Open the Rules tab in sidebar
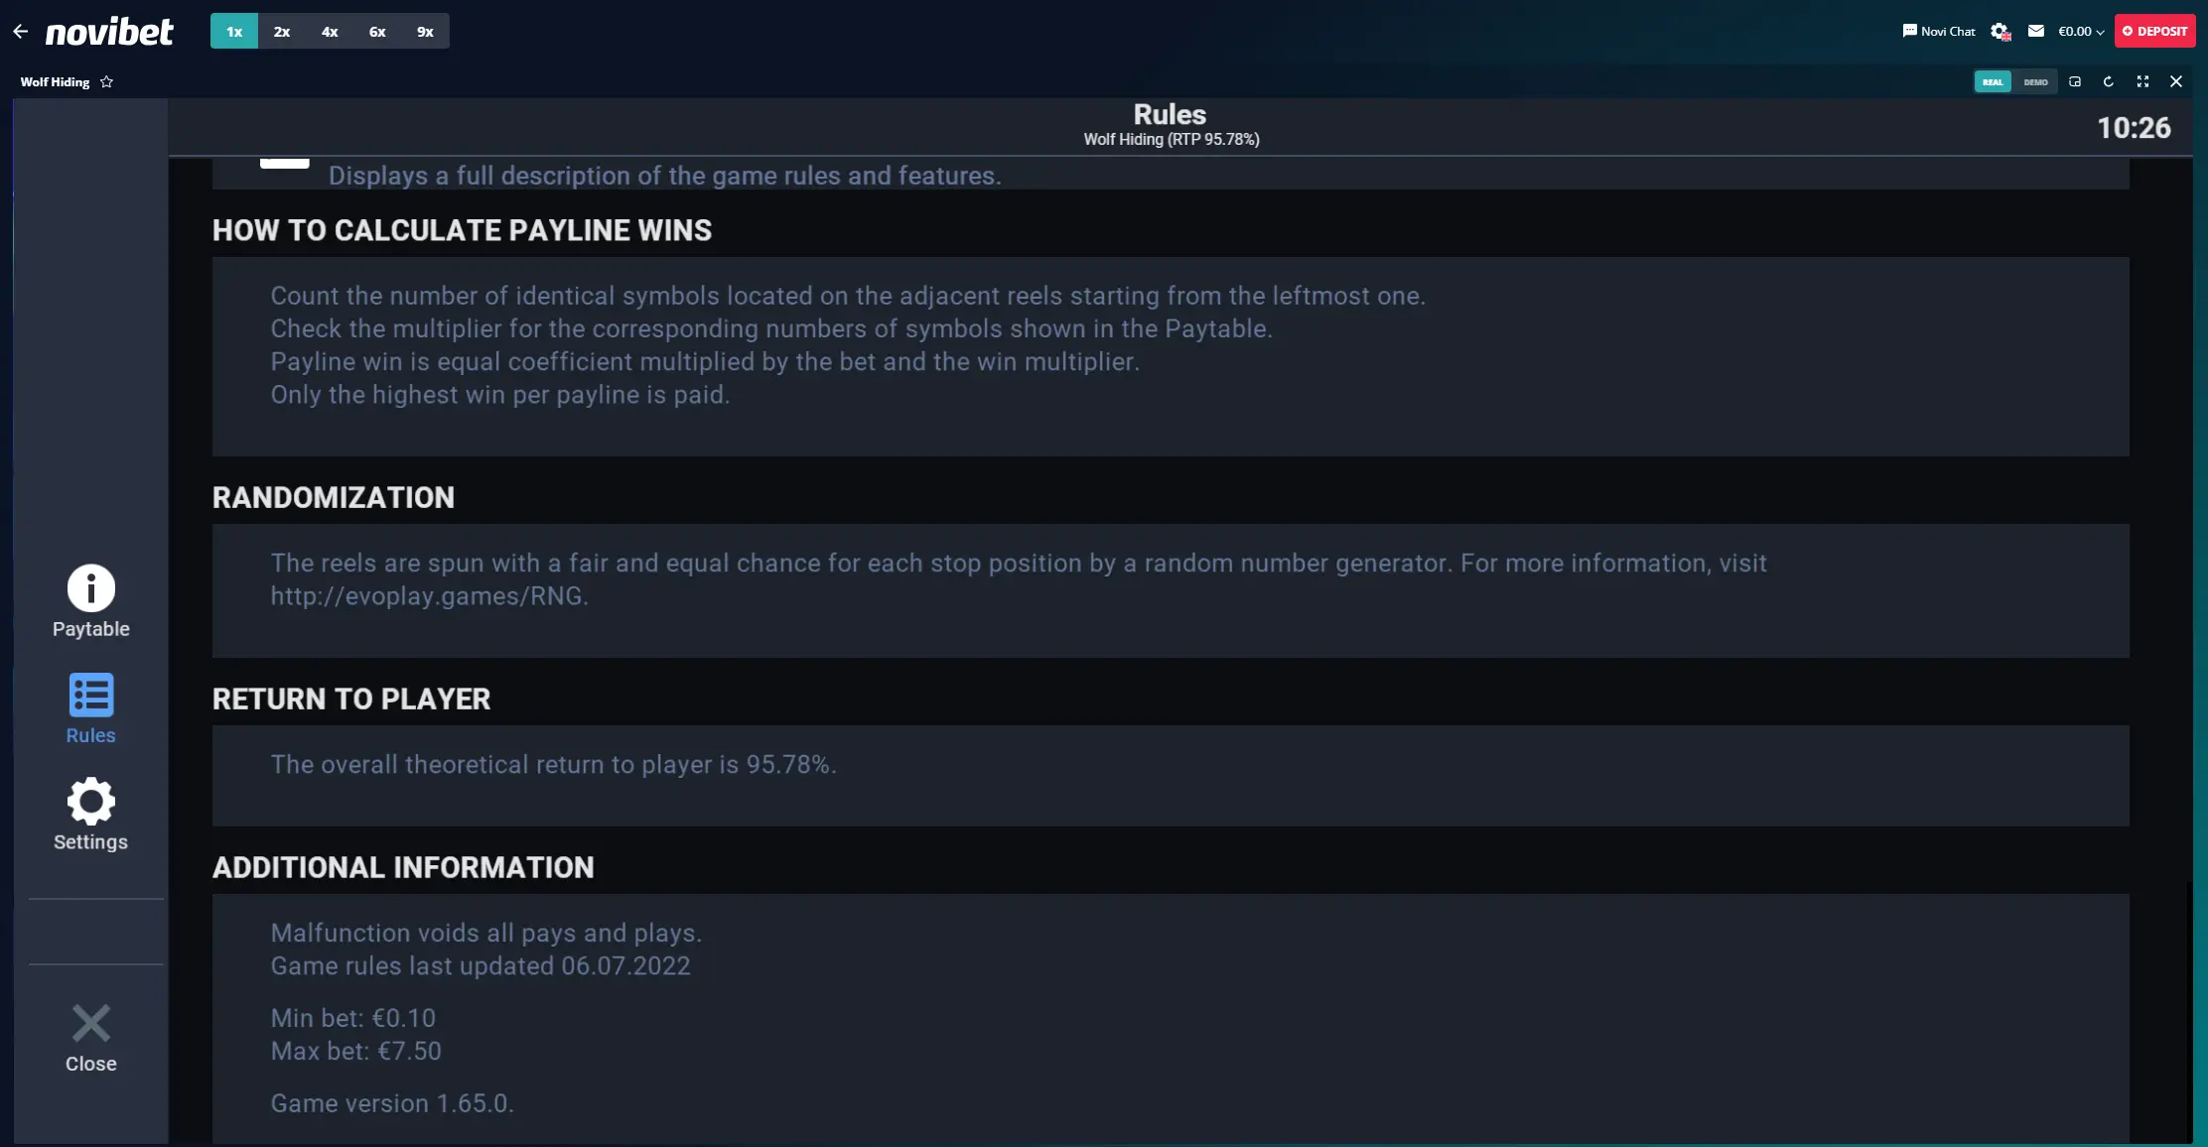This screenshot has height=1147, width=2208. [90, 708]
